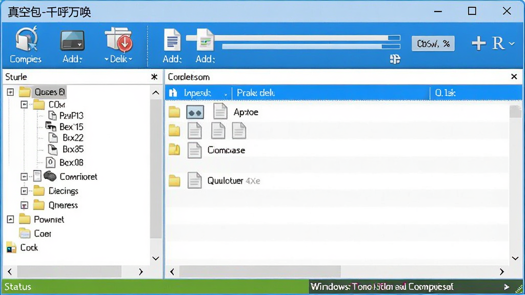Click the Ciomciase file name
This screenshot has height=295, width=525.
click(x=226, y=150)
